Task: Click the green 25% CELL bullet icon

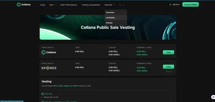Action: click(43, 94)
